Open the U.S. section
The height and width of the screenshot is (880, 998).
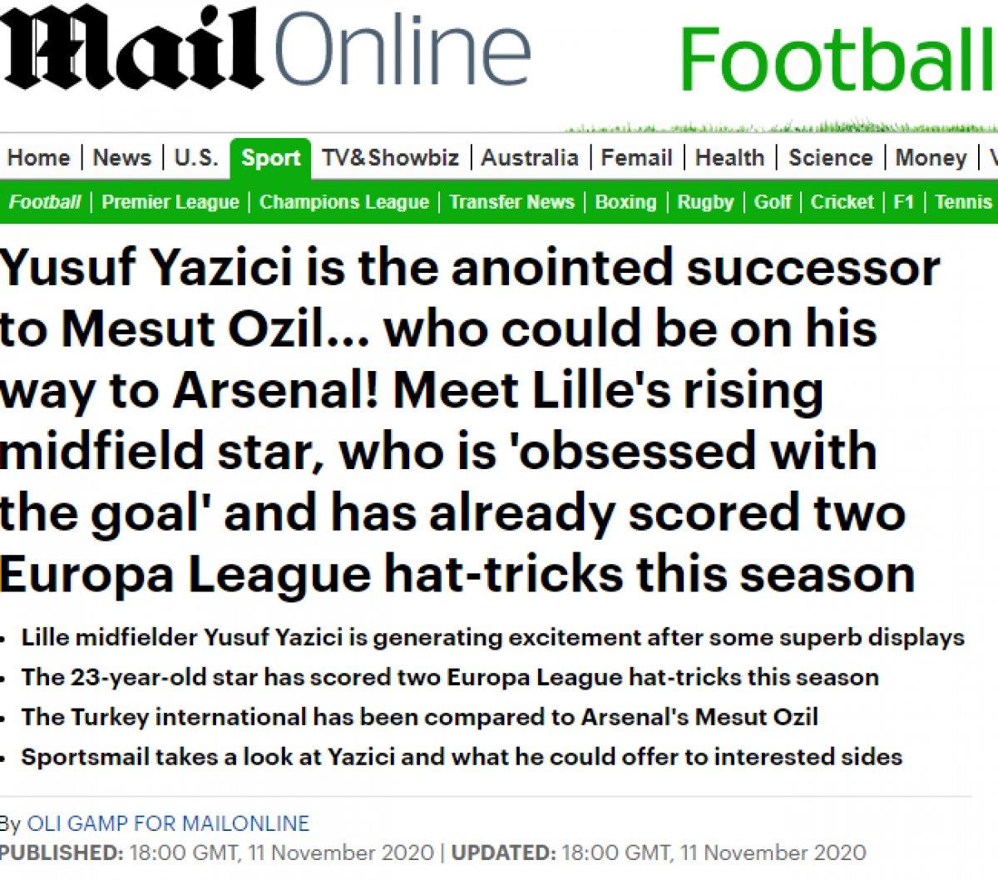click(x=196, y=158)
